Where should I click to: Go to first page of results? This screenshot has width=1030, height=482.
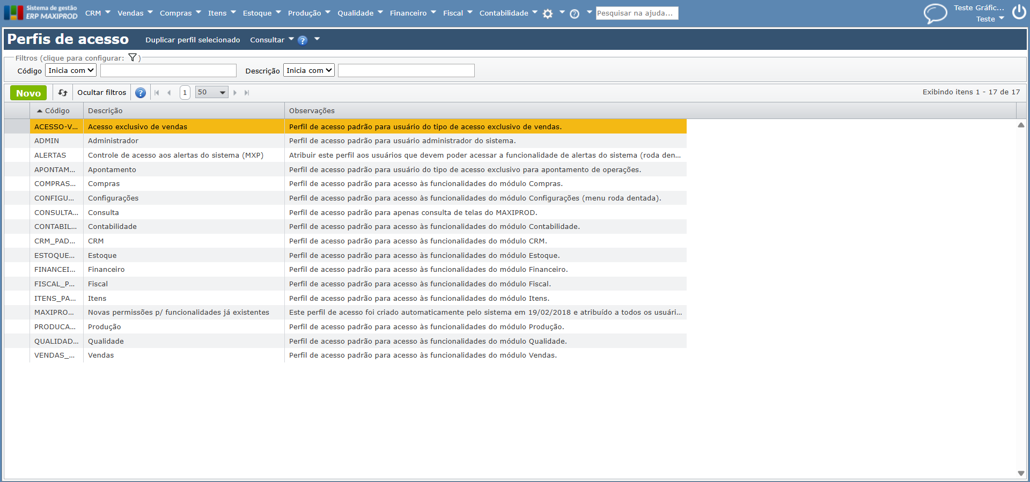pos(157,93)
